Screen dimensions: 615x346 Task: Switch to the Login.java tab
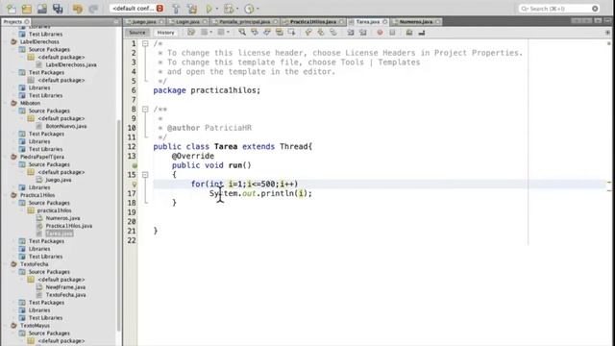pyautogui.click(x=187, y=22)
